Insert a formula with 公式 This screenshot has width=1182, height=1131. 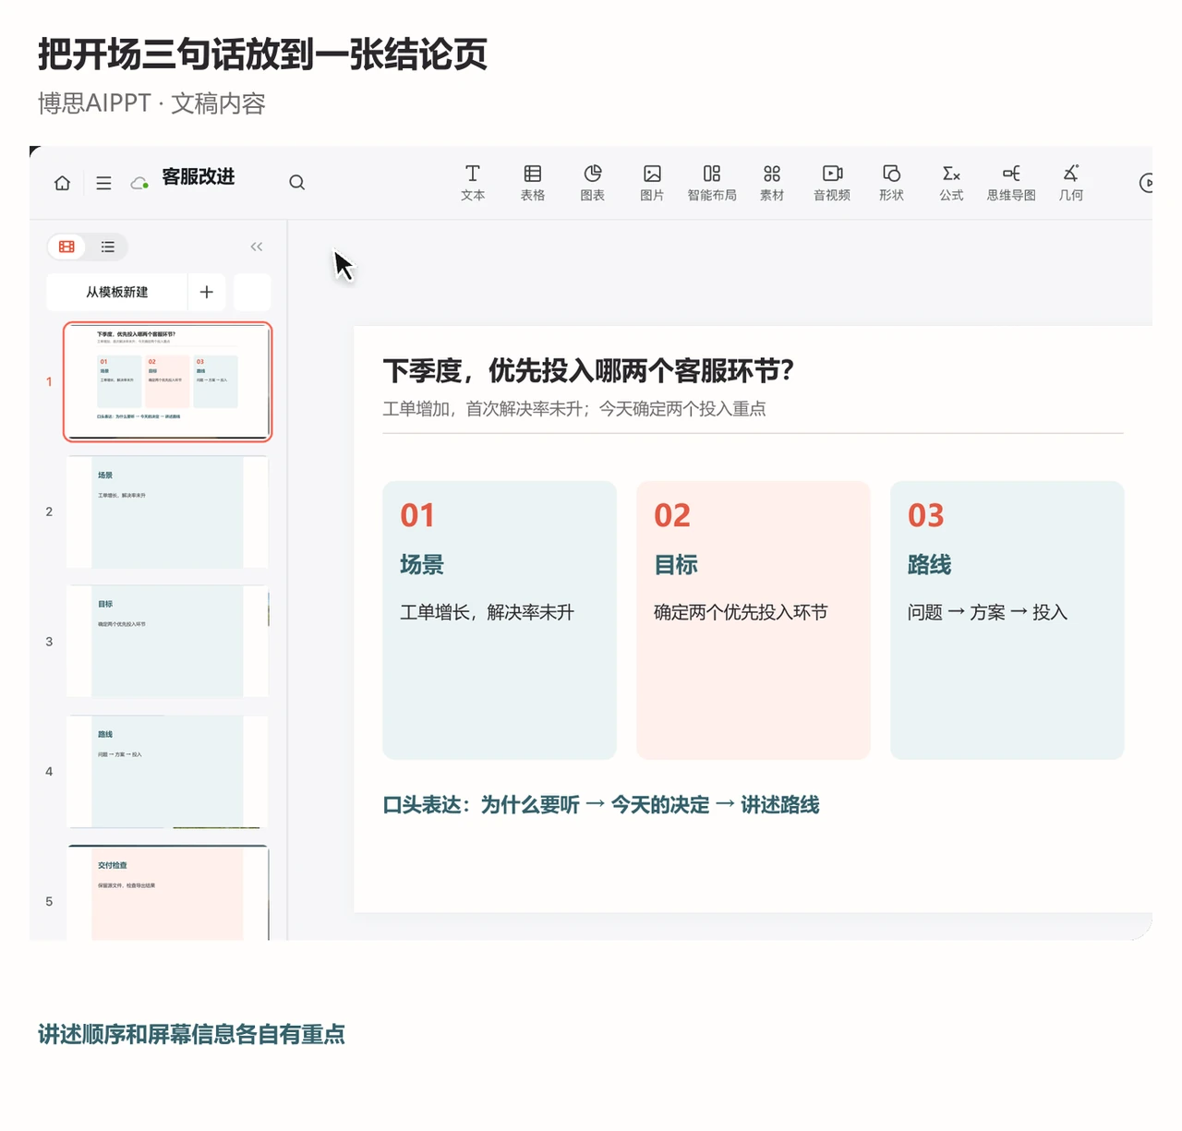coord(951,183)
